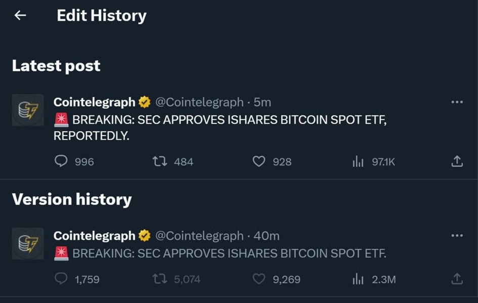View analytics of the 2.3M views version

coord(358,279)
